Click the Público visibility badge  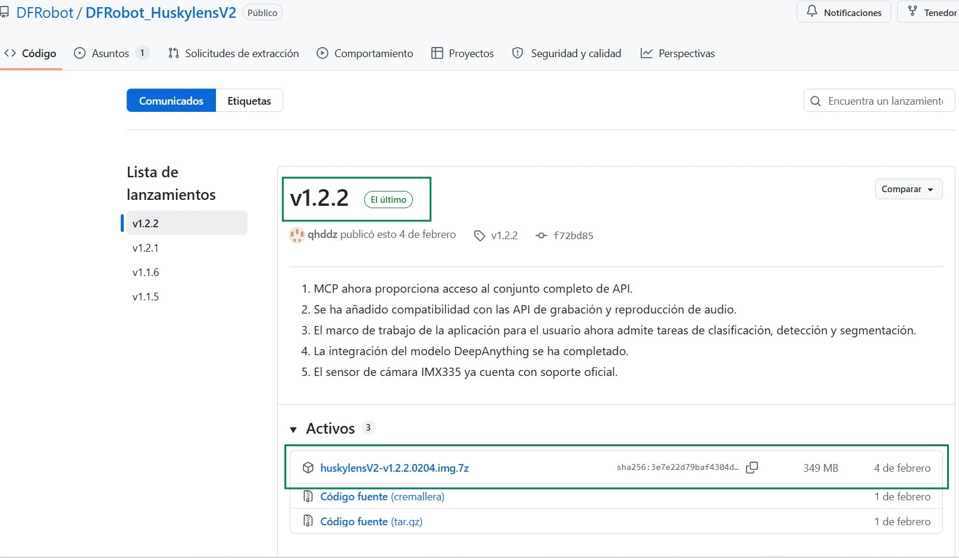[262, 13]
